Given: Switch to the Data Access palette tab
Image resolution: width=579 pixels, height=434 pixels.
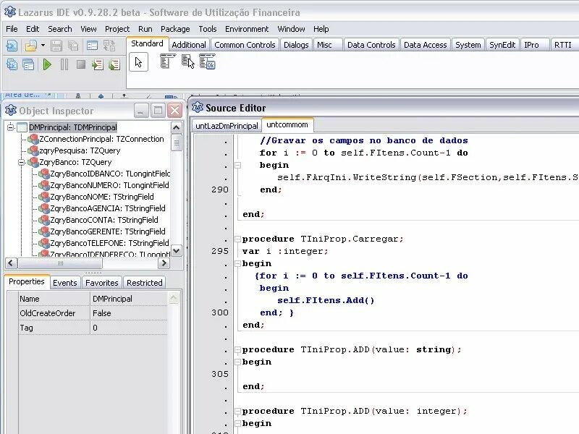Looking at the screenshot, I should click(x=425, y=45).
